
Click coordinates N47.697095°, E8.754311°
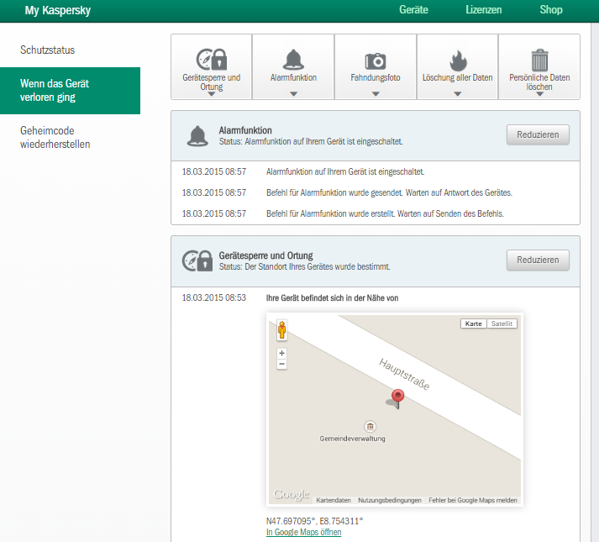tap(314, 521)
